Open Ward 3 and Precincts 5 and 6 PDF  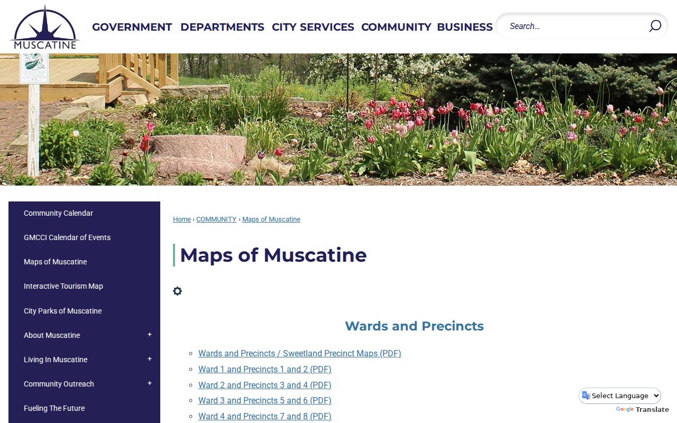coord(265,400)
